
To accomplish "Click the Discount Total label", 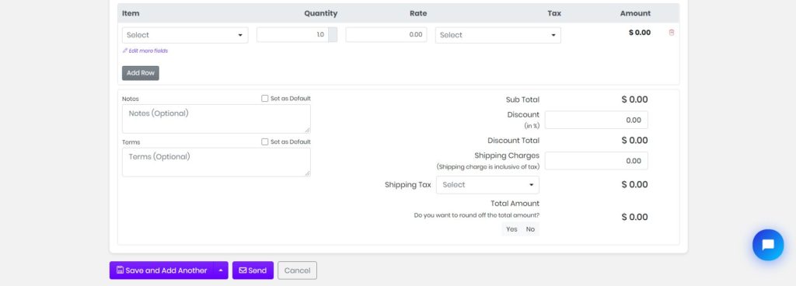I will click(x=513, y=141).
